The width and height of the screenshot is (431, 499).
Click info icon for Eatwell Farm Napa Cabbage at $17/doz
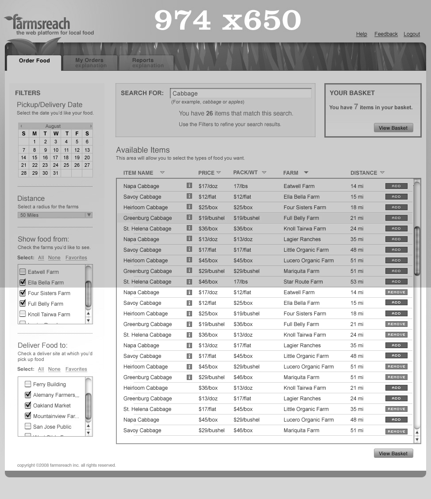pyautogui.click(x=189, y=186)
